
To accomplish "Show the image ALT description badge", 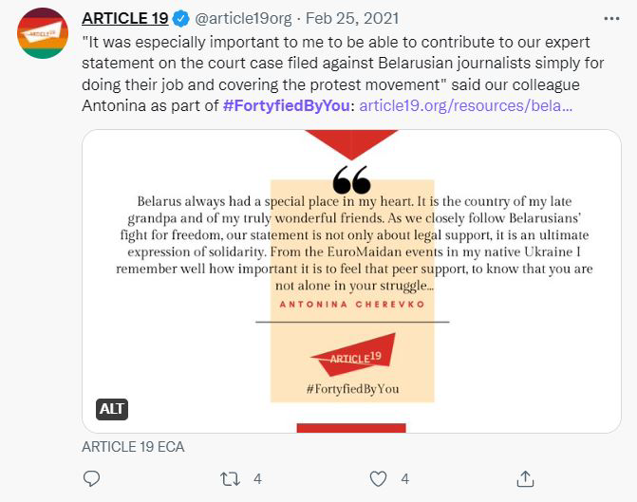I will click(x=112, y=409).
